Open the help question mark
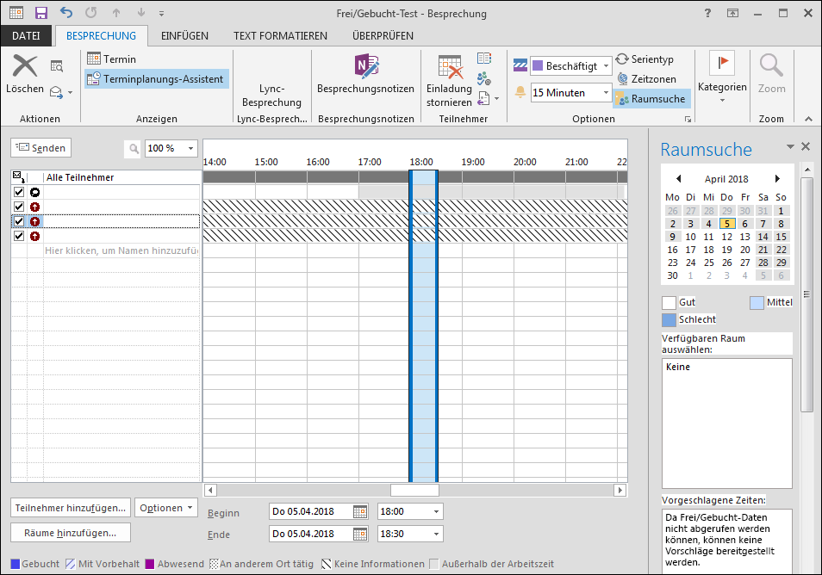 [x=707, y=13]
